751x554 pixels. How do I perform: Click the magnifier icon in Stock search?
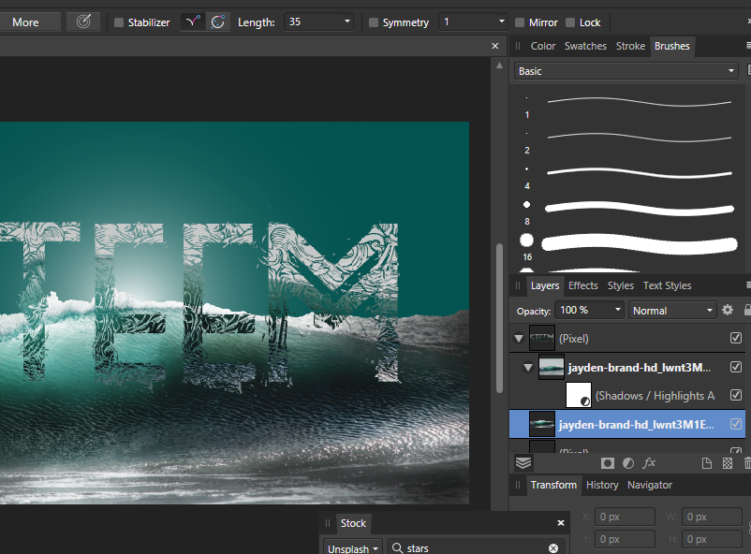(x=397, y=547)
